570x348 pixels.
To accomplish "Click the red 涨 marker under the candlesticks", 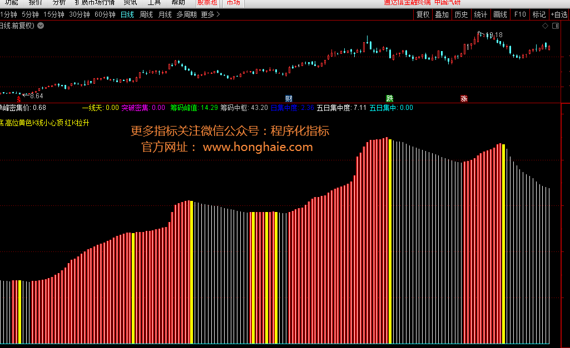I will 464,99.
